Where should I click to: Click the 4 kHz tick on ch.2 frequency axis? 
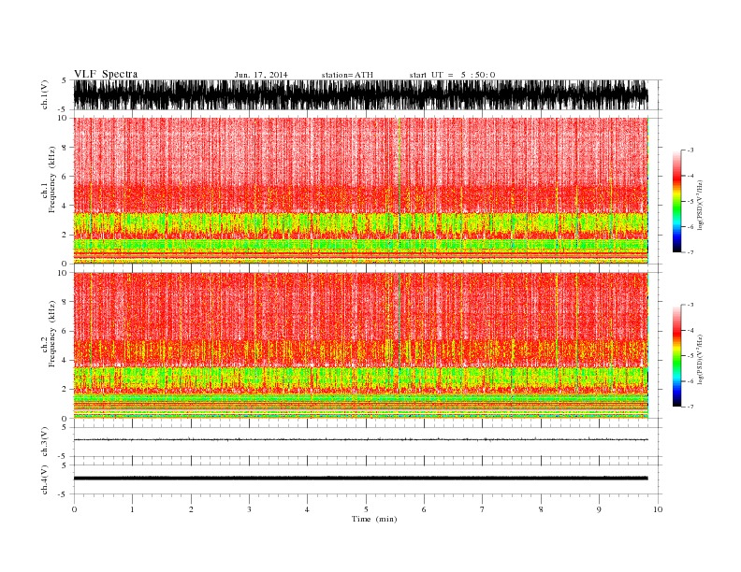point(65,361)
